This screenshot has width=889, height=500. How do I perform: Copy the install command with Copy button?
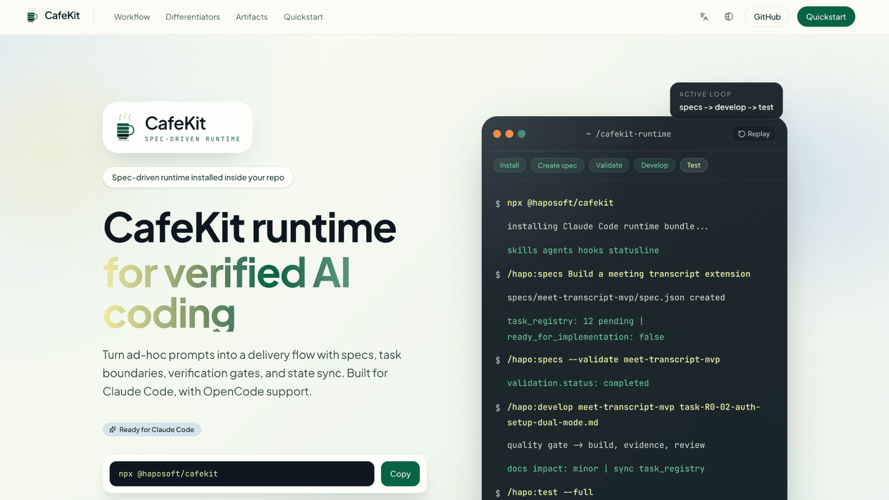point(400,474)
